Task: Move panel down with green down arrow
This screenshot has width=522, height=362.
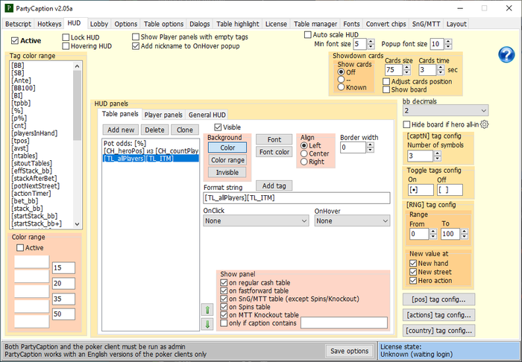Action: click(207, 324)
